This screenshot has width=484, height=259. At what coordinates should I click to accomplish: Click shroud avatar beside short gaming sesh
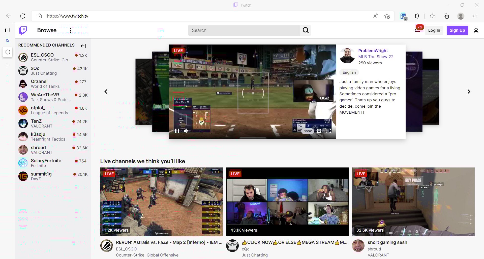click(358, 246)
